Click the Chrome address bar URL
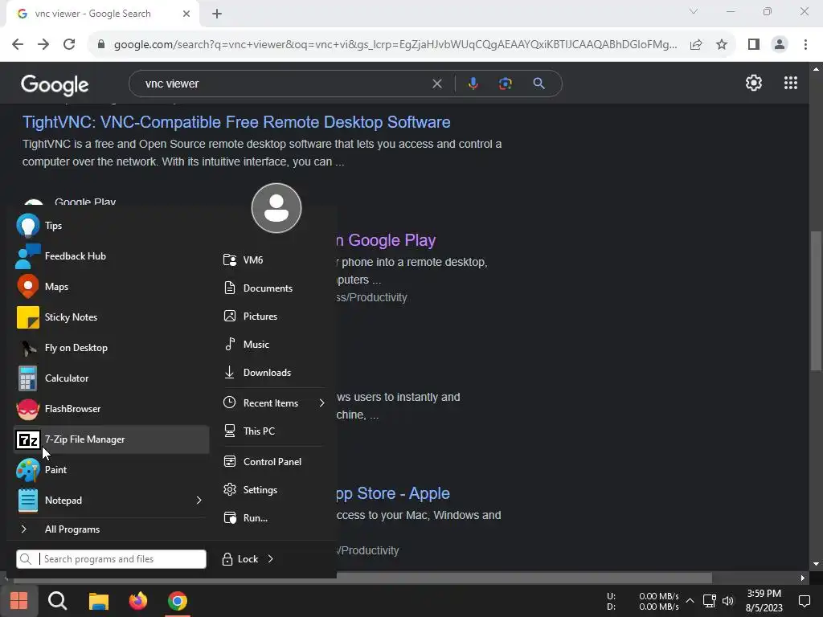The image size is (823, 617). [x=395, y=45]
